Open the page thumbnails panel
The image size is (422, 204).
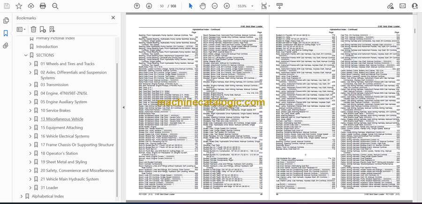tap(6, 21)
